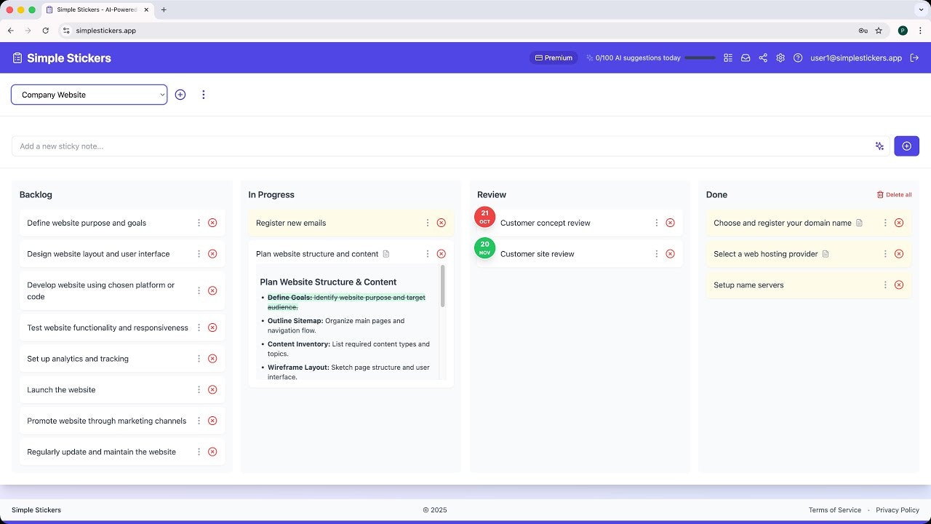The height and width of the screenshot is (524, 931).
Task: Click scrollbar in Plan Website Structure details
Action: (442, 286)
